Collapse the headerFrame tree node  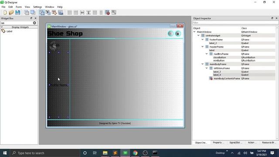202,47
